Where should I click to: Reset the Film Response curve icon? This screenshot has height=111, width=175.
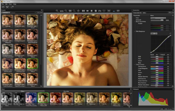pyautogui.click(x=170, y=33)
